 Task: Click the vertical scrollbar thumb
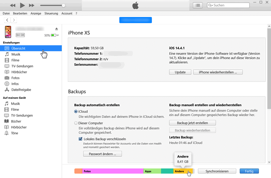(x=269, y=69)
